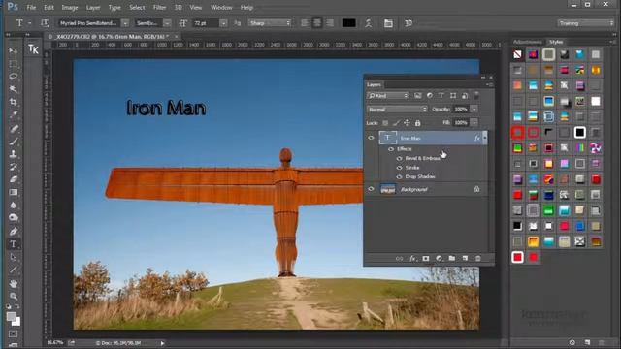Image resolution: width=621 pixels, height=349 pixels.
Task: Open the Training workspace dropdown
Action: (585, 23)
